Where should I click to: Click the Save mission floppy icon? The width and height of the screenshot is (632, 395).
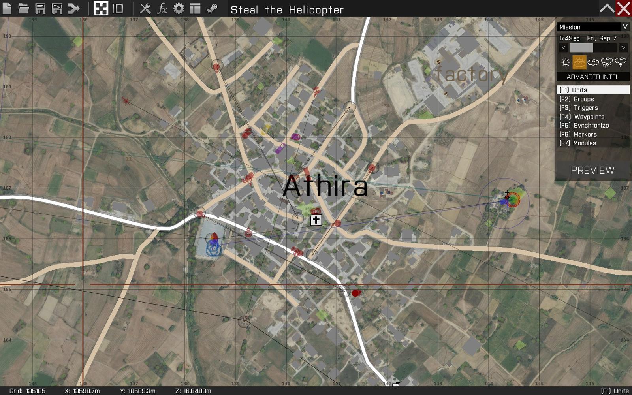(40, 8)
